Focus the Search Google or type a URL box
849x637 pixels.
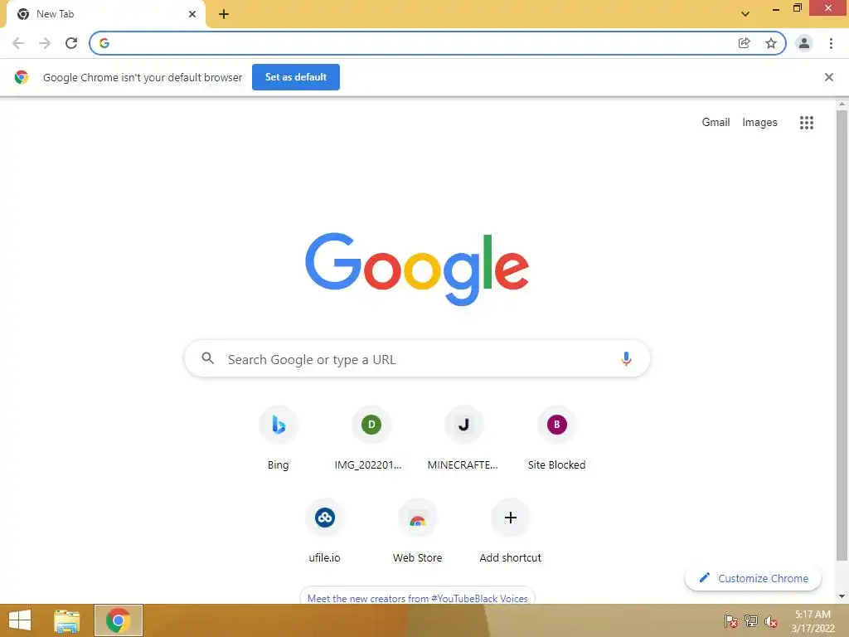[x=417, y=358]
